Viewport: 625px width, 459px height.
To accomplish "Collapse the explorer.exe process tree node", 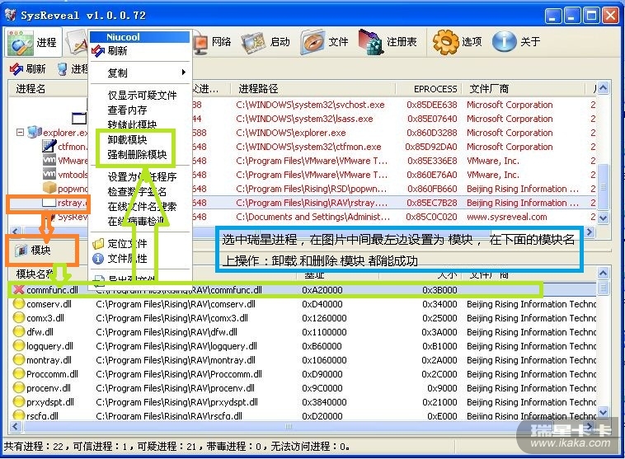I will pos(20,133).
